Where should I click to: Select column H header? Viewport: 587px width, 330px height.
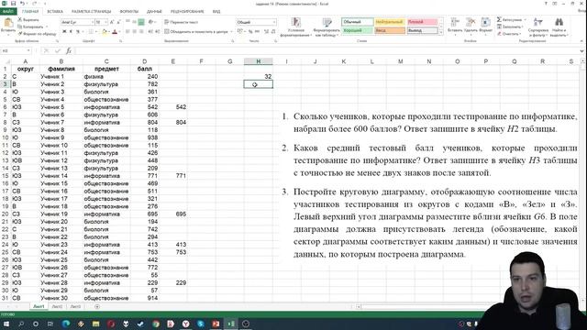click(259, 61)
